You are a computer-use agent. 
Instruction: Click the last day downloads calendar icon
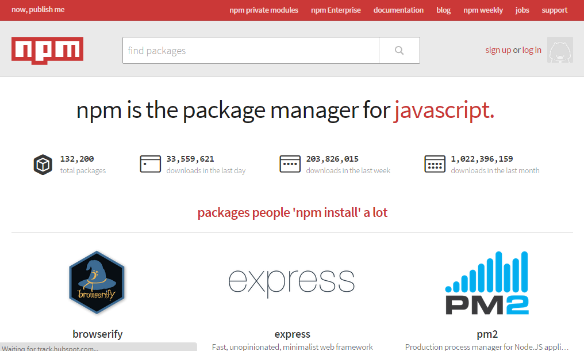click(x=151, y=164)
